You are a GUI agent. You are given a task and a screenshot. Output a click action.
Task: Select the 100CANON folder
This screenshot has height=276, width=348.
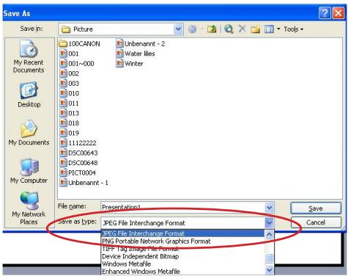click(x=80, y=44)
